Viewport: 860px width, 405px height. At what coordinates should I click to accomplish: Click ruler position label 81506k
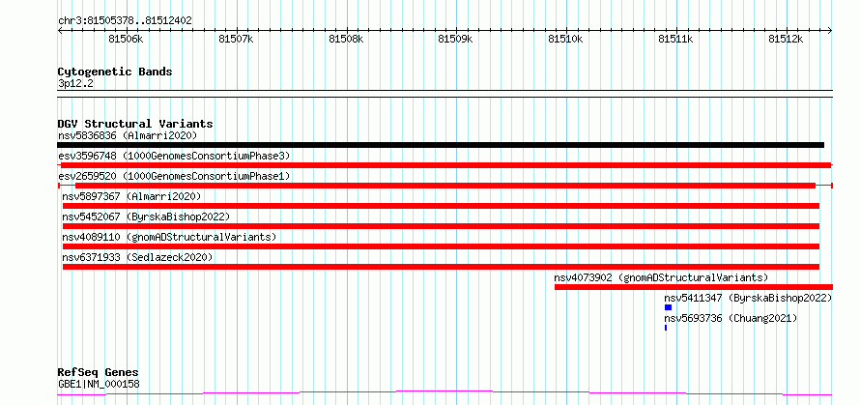point(127,39)
